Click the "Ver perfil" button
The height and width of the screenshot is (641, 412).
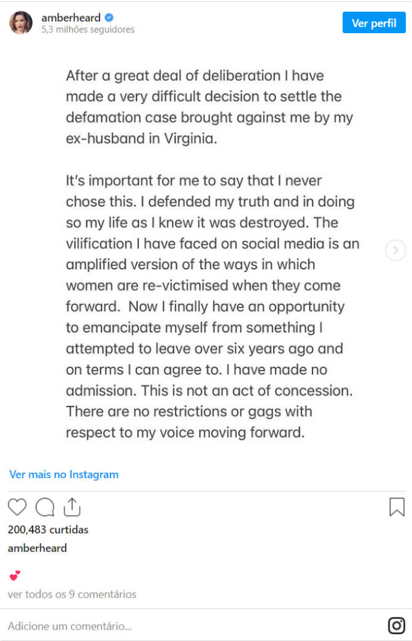tap(374, 23)
